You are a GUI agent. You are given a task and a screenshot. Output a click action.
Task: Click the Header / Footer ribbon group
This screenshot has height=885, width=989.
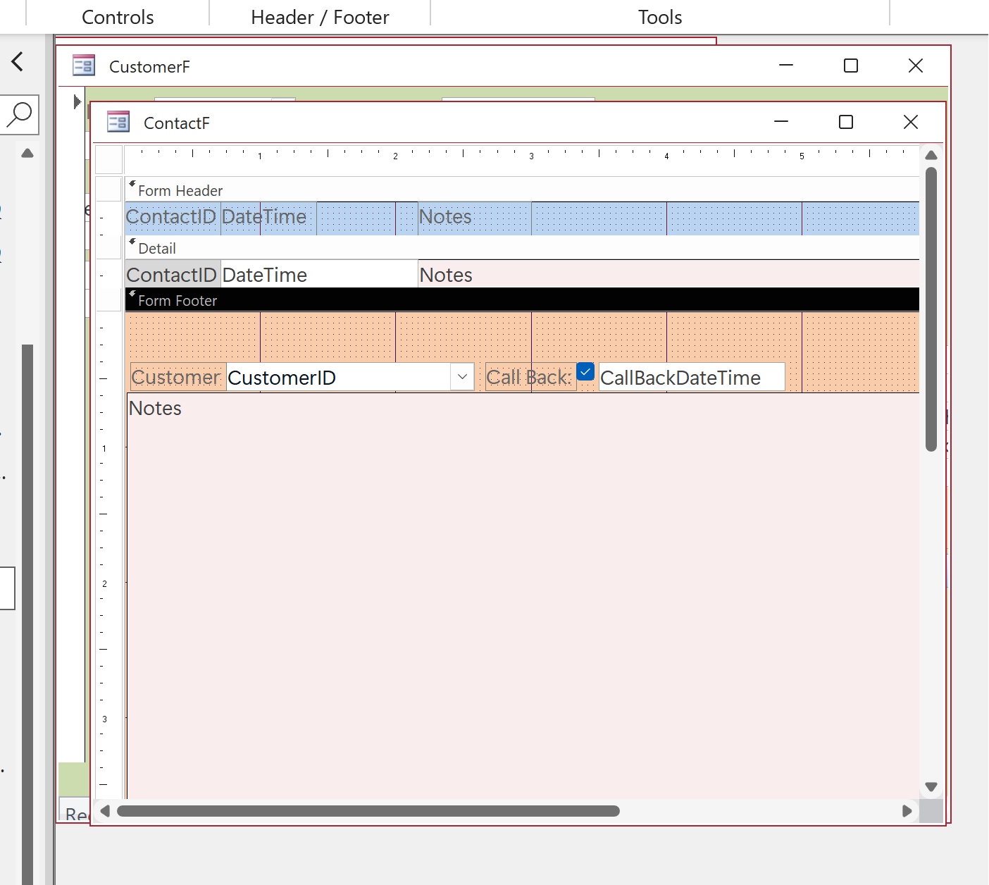click(320, 17)
